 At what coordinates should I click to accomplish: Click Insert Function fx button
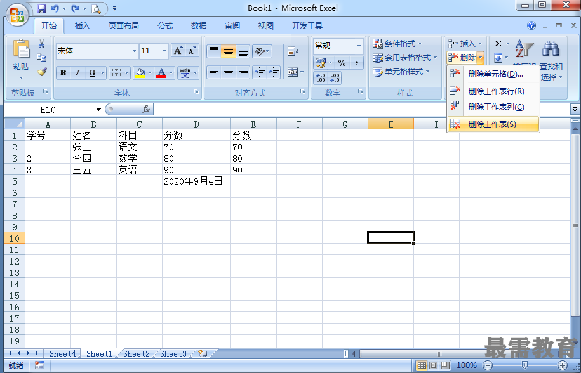146,109
